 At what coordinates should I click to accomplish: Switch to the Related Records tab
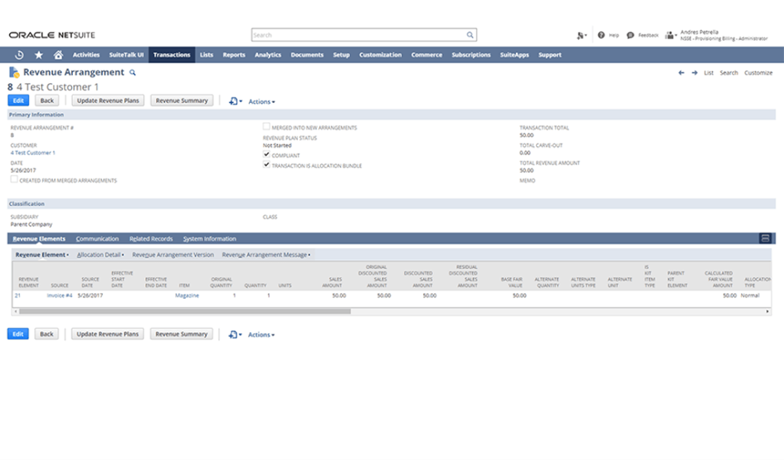click(x=151, y=239)
